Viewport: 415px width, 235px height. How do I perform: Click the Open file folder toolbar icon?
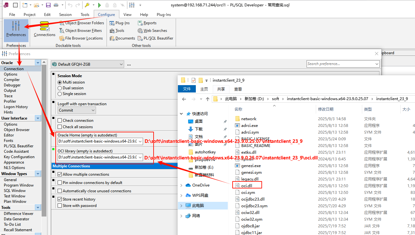tap(36, 5)
